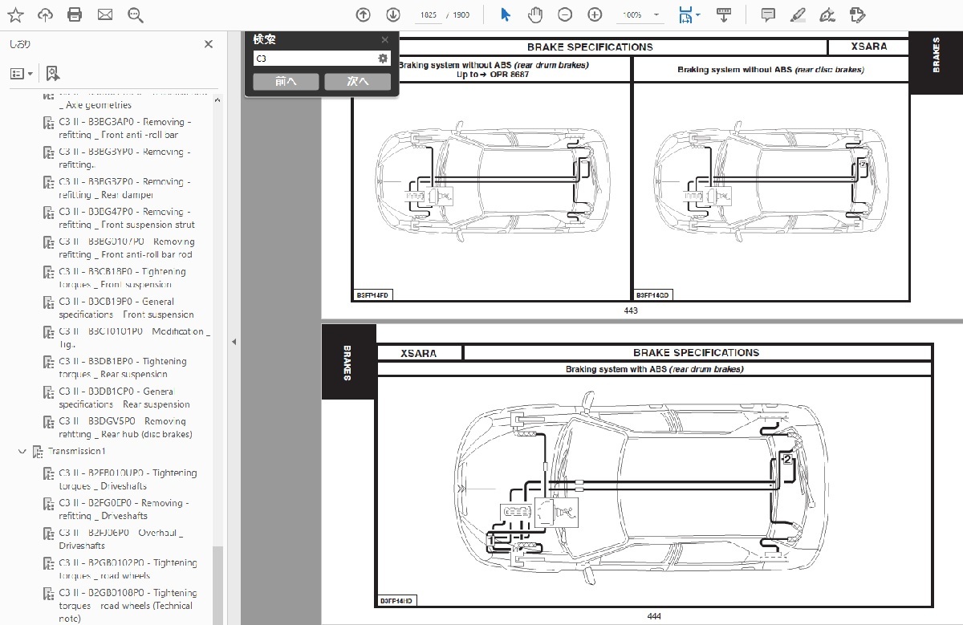Click page number 443 at the page bottom
963x625 pixels.
(630, 310)
